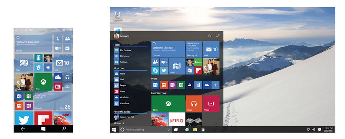Click the power button in Start menu
Screen dimensions: 345x139
click(x=210, y=36)
